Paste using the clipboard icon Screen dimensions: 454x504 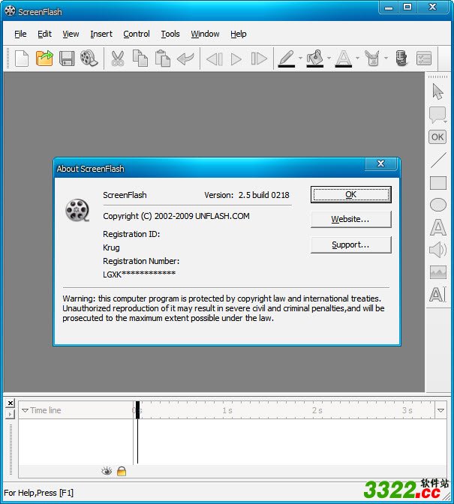pyautogui.click(x=163, y=58)
